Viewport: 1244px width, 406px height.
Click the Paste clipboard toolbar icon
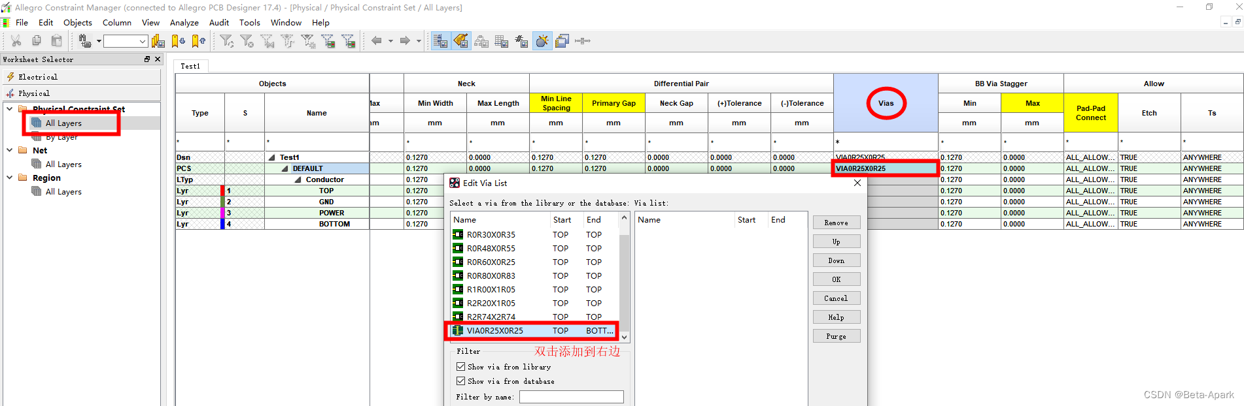coord(57,41)
